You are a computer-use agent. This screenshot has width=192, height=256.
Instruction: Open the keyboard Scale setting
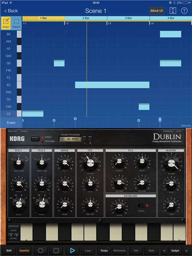14,228
